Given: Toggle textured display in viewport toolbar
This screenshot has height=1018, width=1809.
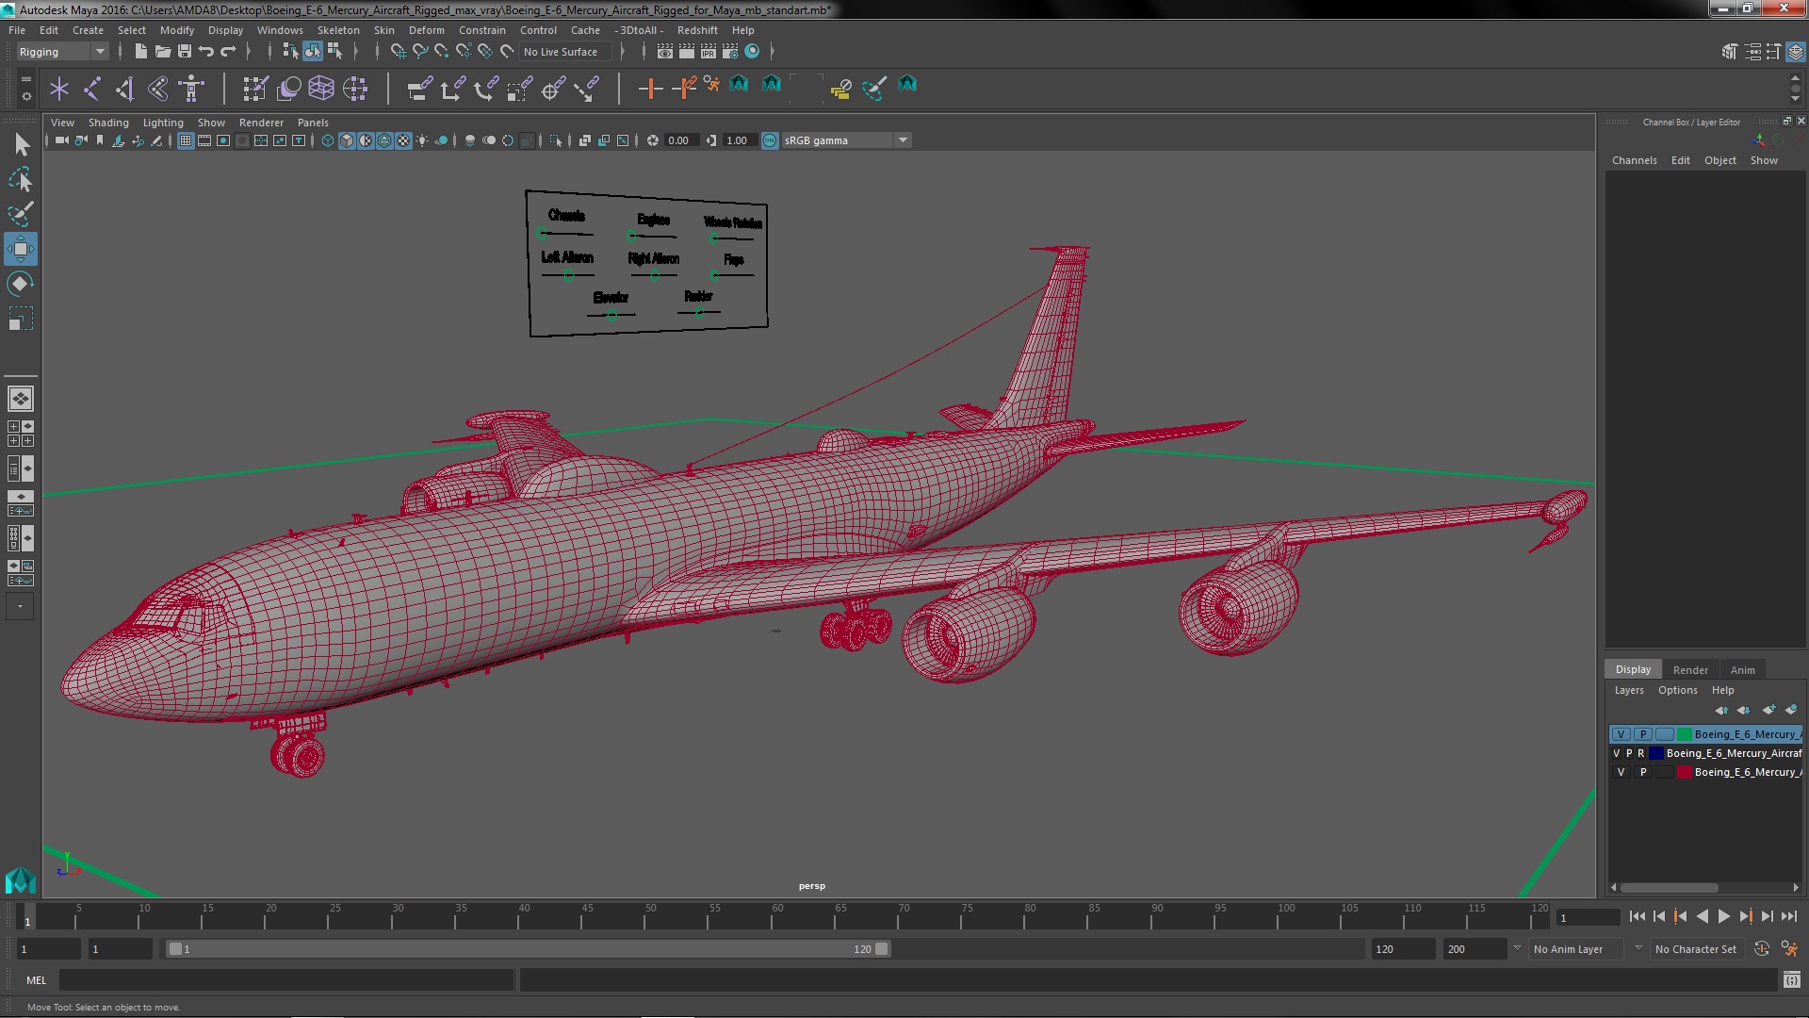Looking at the screenshot, I should pos(403,140).
